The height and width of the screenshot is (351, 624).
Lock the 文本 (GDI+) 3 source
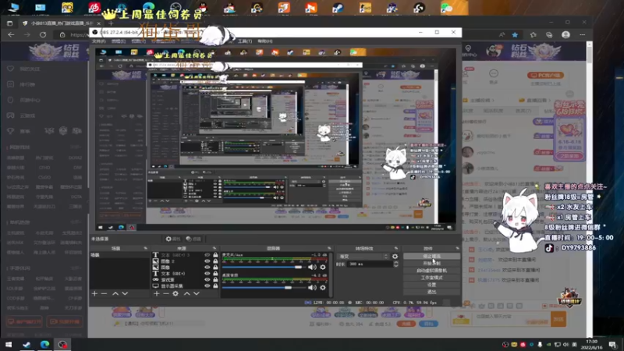pyautogui.click(x=215, y=255)
